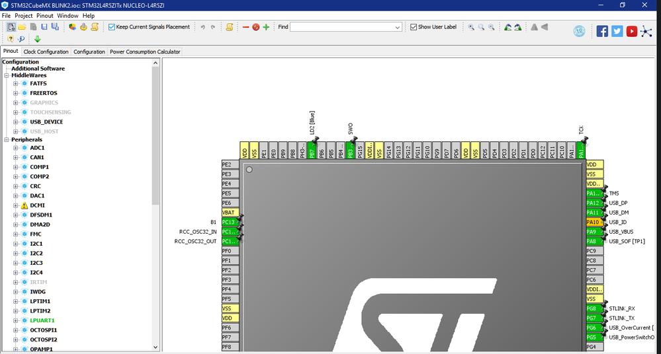Viewport: 661px width, 354px height.
Task: Open the ST Twitter page icon
Action: click(617, 31)
